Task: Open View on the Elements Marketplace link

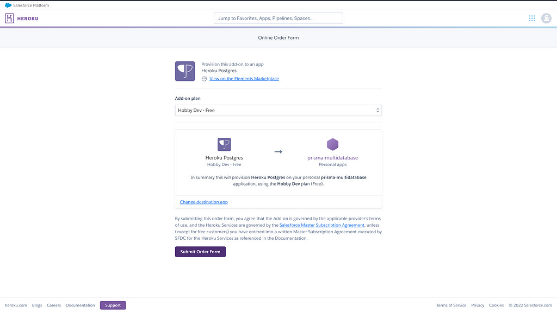Action: click(244, 79)
